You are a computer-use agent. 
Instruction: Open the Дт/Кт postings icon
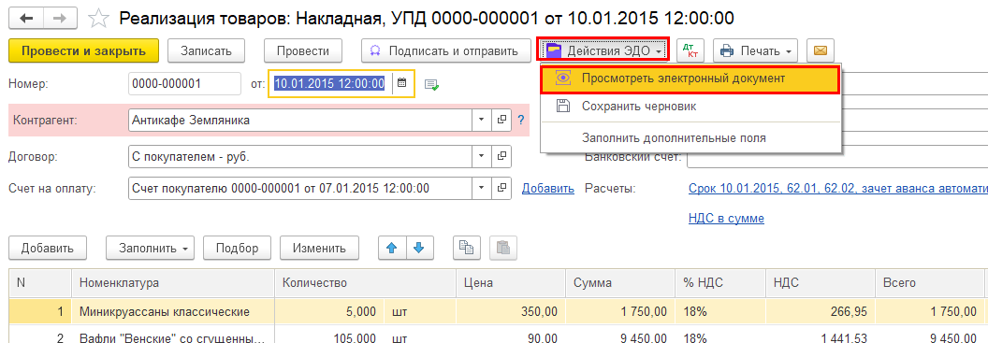(x=690, y=50)
